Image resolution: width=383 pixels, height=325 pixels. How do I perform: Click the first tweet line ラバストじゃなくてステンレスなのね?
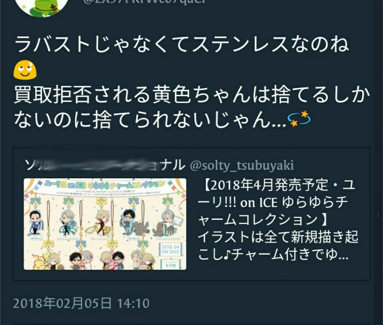[181, 44]
